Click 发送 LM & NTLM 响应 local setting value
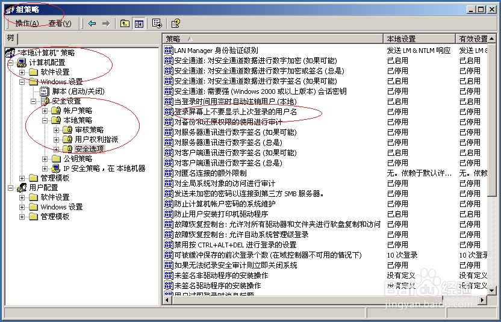The image size is (501, 322). click(x=419, y=51)
